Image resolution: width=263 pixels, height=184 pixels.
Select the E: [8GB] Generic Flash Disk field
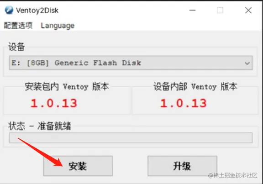pyautogui.click(x=131, y=63)
